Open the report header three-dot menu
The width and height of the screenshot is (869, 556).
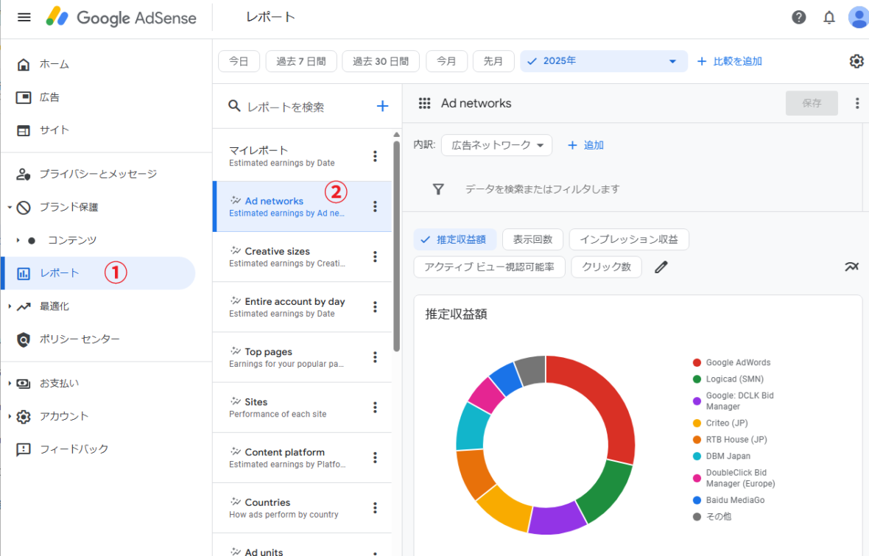click(x=856, y=103)
